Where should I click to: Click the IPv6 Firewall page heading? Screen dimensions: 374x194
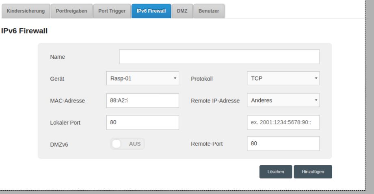point(25,31)
